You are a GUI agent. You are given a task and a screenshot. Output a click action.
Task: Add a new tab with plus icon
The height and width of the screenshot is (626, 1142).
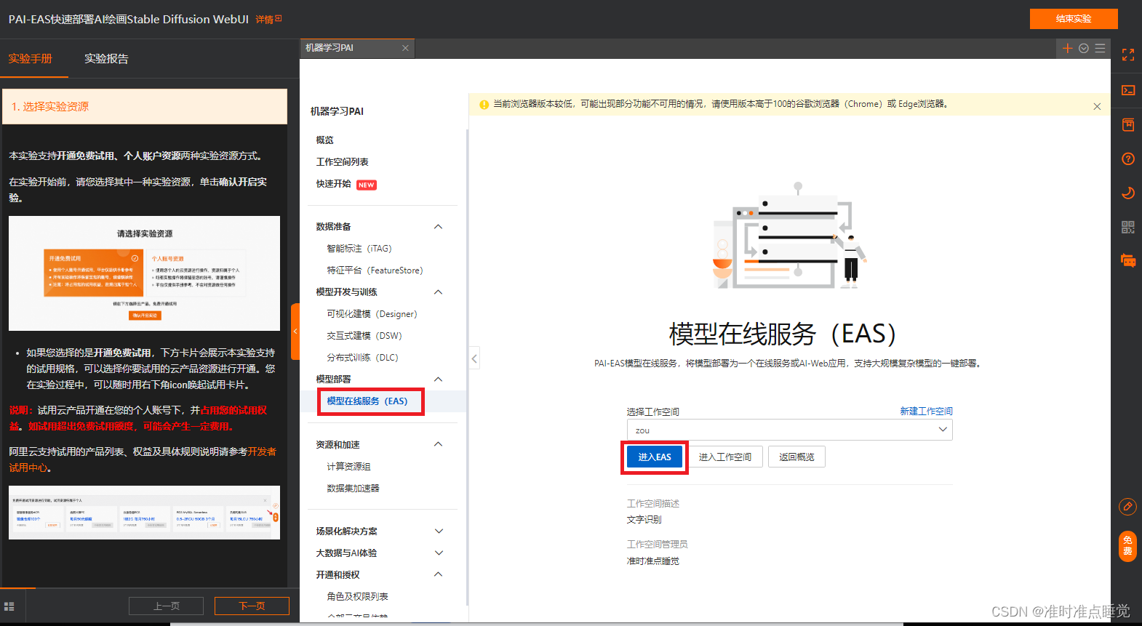click(1067, 48)
